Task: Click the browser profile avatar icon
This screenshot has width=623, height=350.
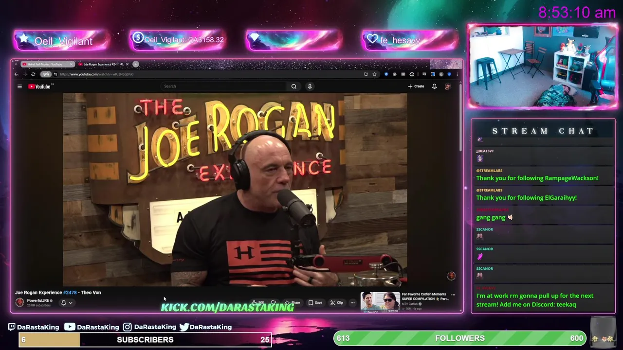Action: 441,74
